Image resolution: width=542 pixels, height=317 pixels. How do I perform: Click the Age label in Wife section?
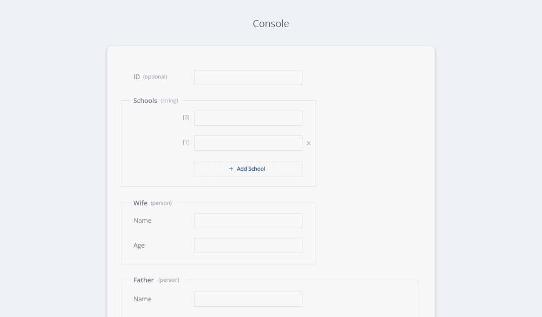tap(139, 245)
